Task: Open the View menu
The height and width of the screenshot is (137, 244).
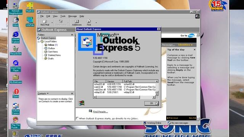Action: point(55,16)
